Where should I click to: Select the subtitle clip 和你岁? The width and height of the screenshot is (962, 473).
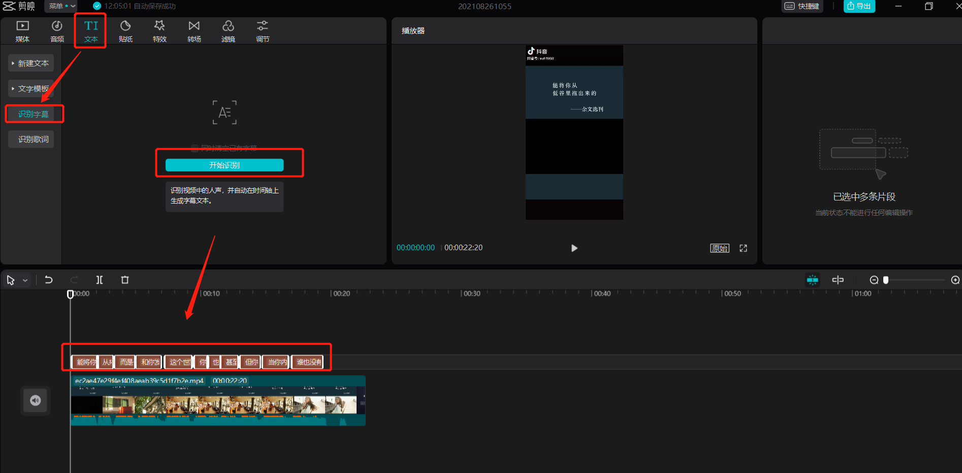pos(149,362)
